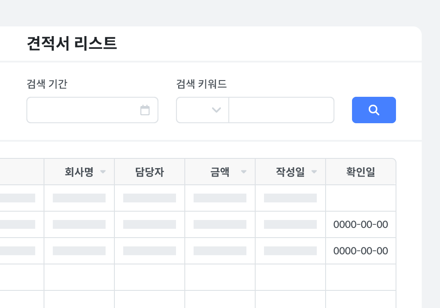The height and width of the screenshot is (308, 440).
Task: Click the sort arrow icon on 회사명 column
Action: pyautogui.click(x=103, y=172)
